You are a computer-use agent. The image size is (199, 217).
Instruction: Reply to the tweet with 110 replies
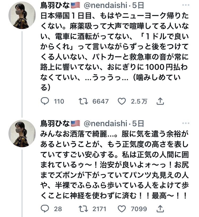(45, 101)
